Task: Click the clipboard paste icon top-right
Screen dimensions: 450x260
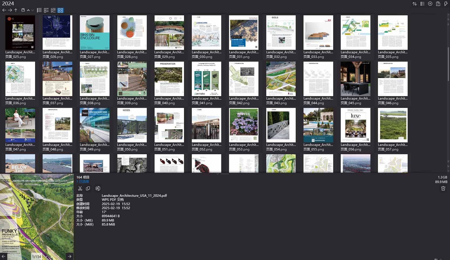Action: pyautogui.click(x=438, y=4)
